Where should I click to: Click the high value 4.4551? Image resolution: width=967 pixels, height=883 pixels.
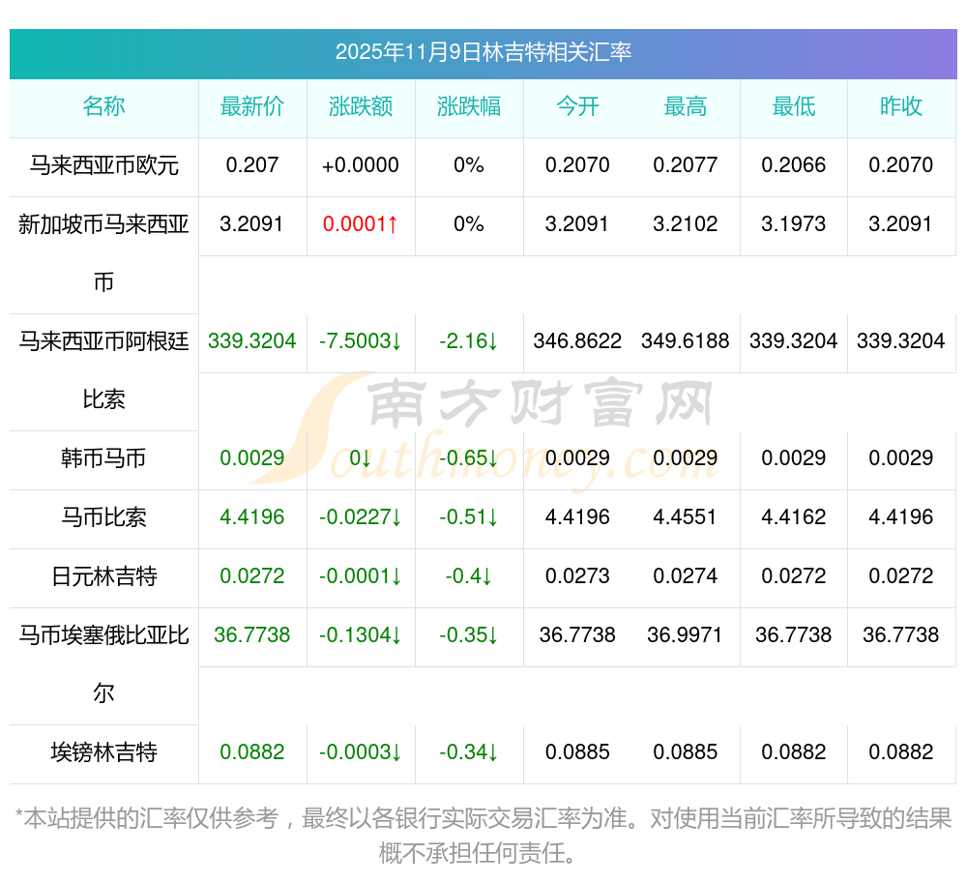coord(686,516)
